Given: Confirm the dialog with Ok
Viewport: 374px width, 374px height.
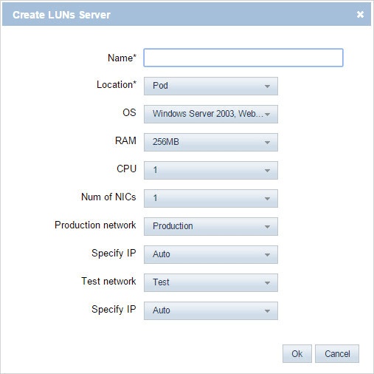Looking at the screenshot, I should tap(297, 353).
